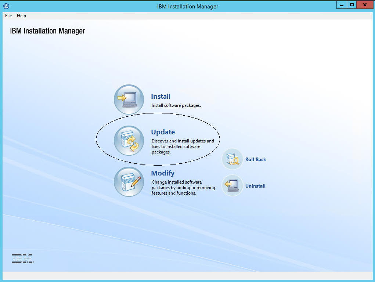Select the Update heading link
The width and height of the screenshot is (375, 282).
tap(163, 132)
